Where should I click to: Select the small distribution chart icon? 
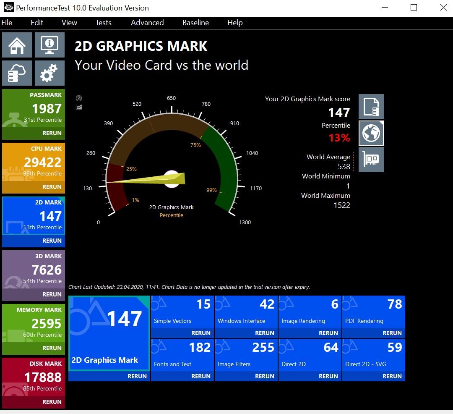(78, 107)
